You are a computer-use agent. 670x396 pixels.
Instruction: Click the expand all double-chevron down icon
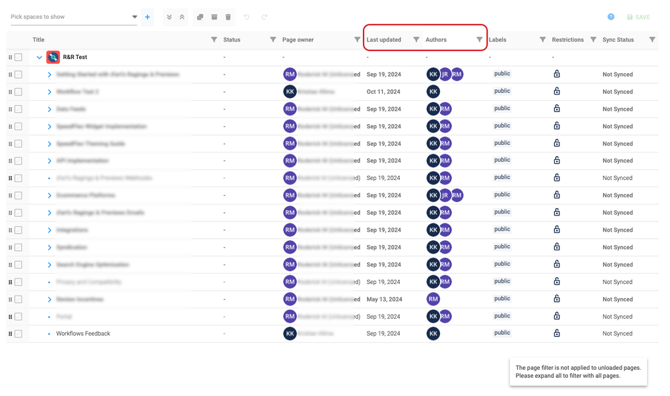pos(169,17)
